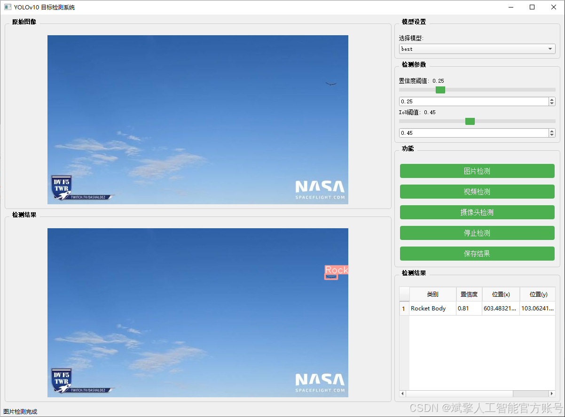Open the 选择模型 combo box showing best
The width and height of the screenshot is (565, 417).
(477, 49)
